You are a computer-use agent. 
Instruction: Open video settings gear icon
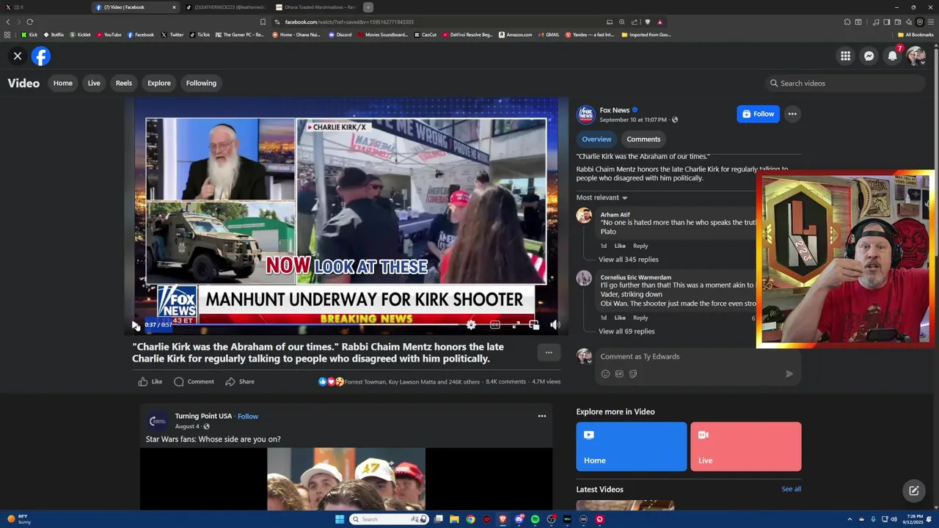tap(471, 324)
